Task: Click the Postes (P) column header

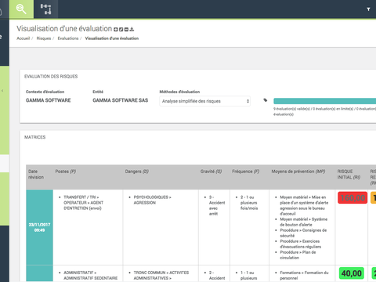Action: pyautogui.click(x=66, y=172)
